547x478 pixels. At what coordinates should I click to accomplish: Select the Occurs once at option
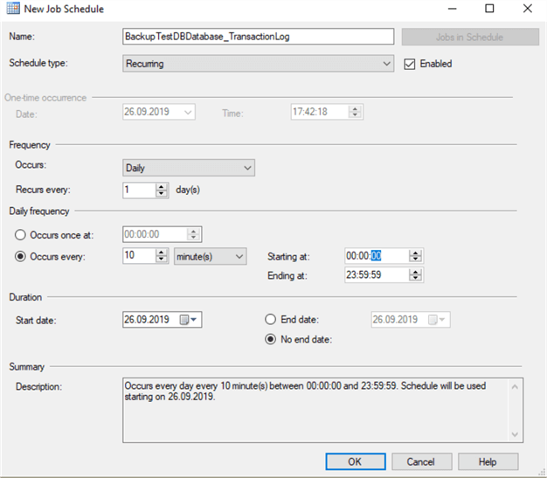click(x=23, y=234)
